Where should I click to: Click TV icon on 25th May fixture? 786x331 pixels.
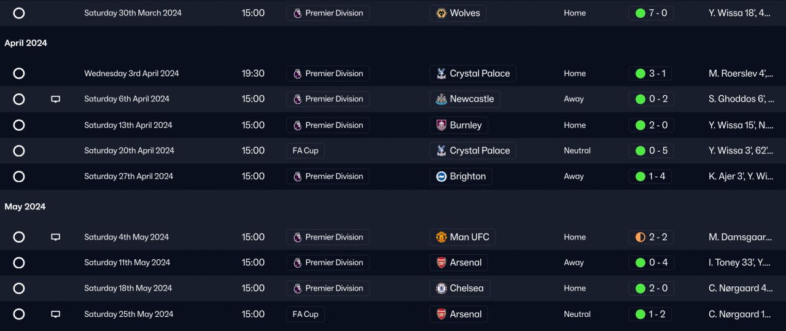click(55, 314)
